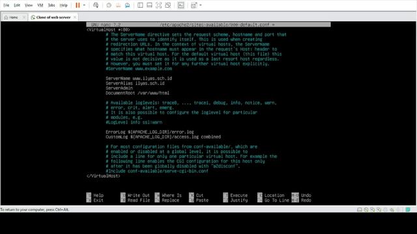Click the CD/DVD drive status icon
Screen dimensions: 417x234
tap(366, 209)
